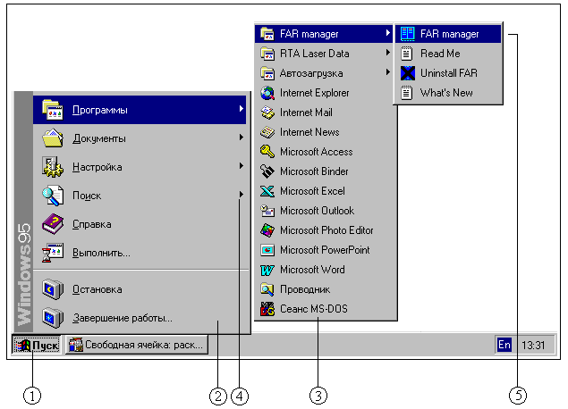Click the Windows logo on Пуск button
This screenshot has width=568, height=409.
(23, 346)
